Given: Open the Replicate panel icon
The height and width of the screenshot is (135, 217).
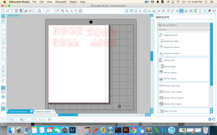Looking at the screenshot, I should [x=181, y=11].
